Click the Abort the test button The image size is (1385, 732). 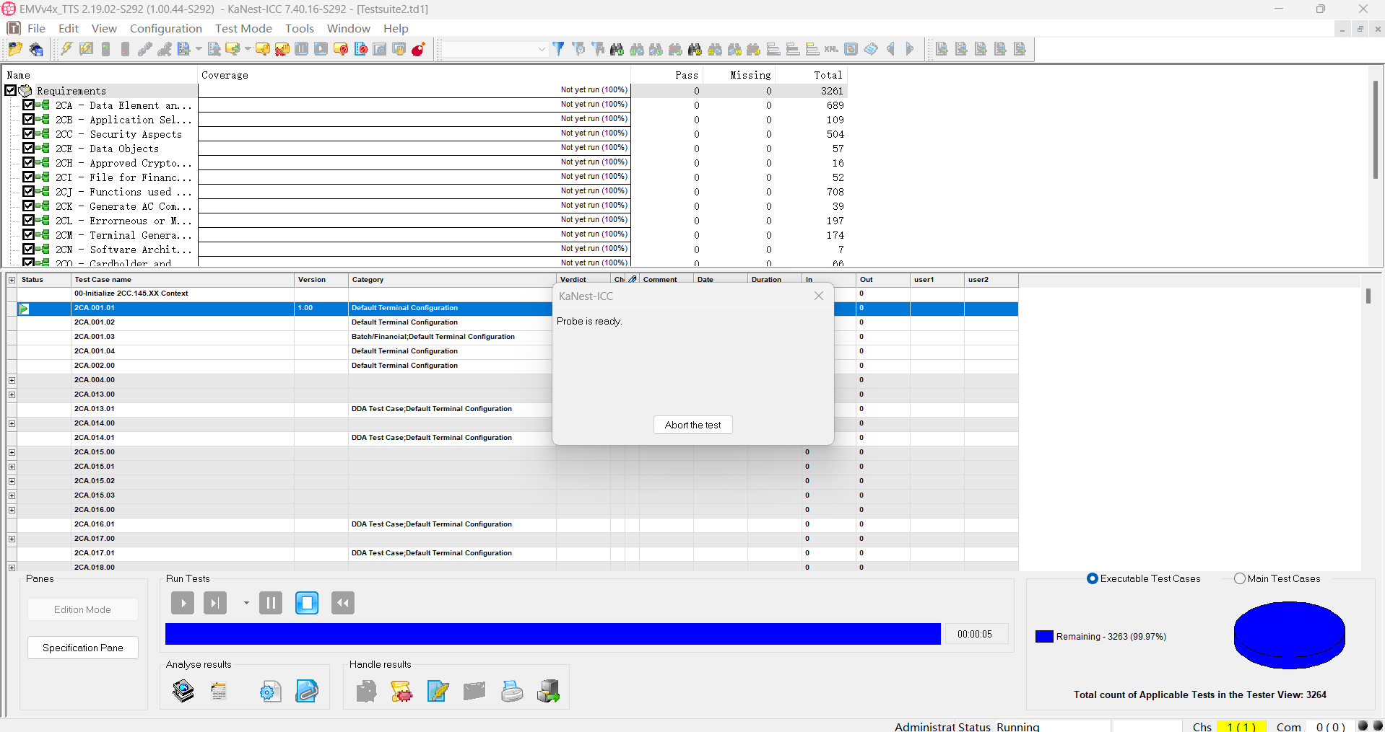692,425
